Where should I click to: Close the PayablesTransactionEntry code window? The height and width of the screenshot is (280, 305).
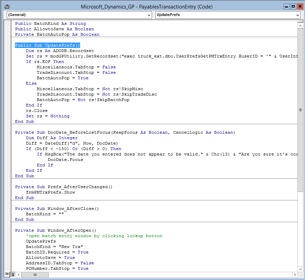click(300, 6)
